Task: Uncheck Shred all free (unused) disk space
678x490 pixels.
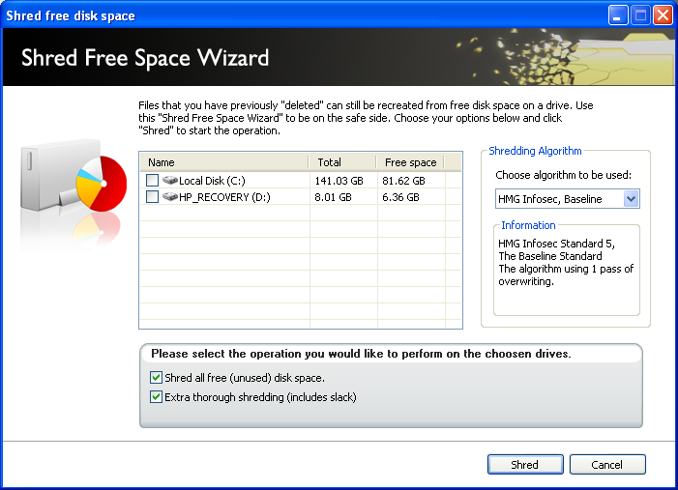Action: point(156,378)
